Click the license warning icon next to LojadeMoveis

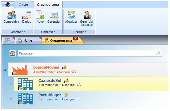tap(64, 67)
